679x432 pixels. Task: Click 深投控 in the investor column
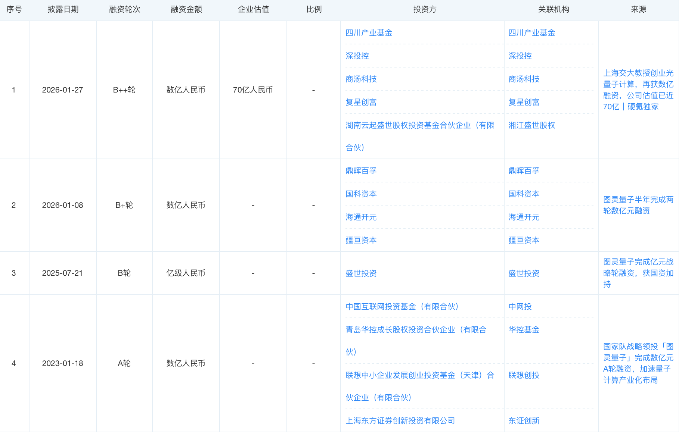pyautogui.click(x=357, y=56)
